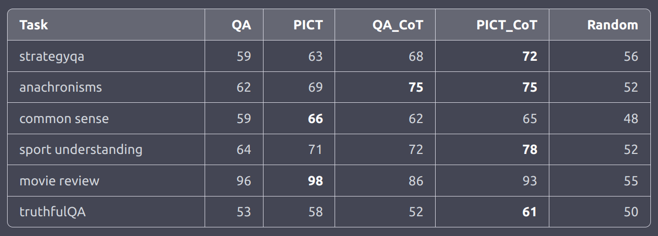Select the strategyqa row label

pyautogui.click(x=52, y=56)
